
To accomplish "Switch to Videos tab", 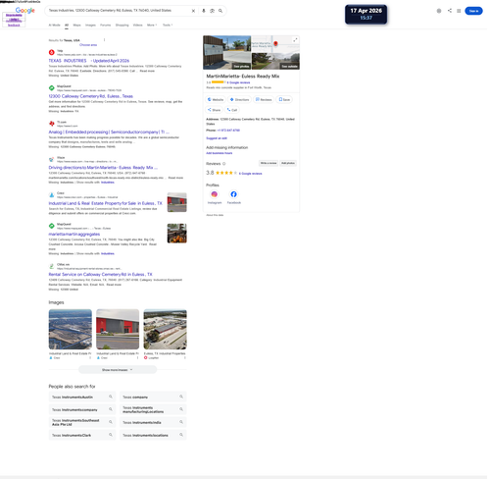I will pos(137,25).
